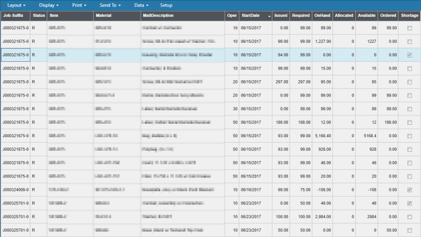Click the 928.00 OnHand value

[325, 149]
